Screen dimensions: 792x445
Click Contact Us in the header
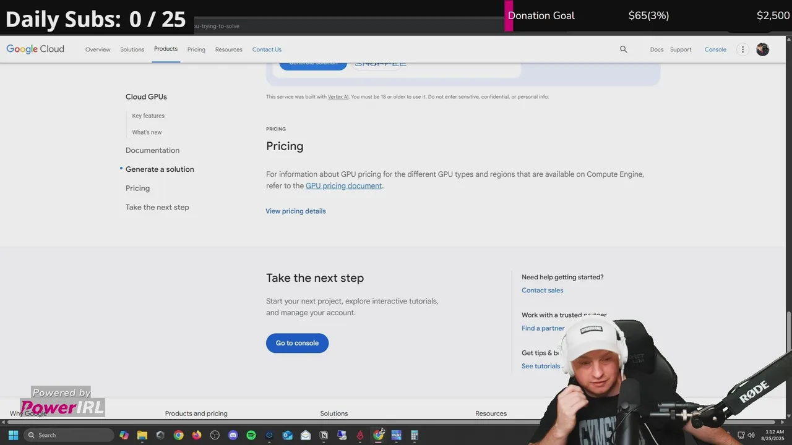(x=267, y=49)
